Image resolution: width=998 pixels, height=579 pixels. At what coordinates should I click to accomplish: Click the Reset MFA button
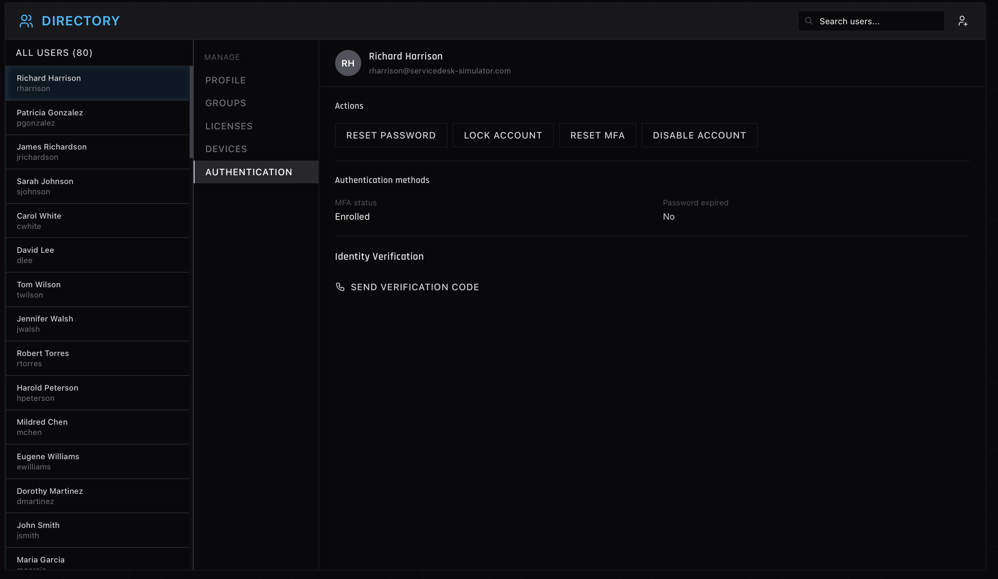(597, 136)
